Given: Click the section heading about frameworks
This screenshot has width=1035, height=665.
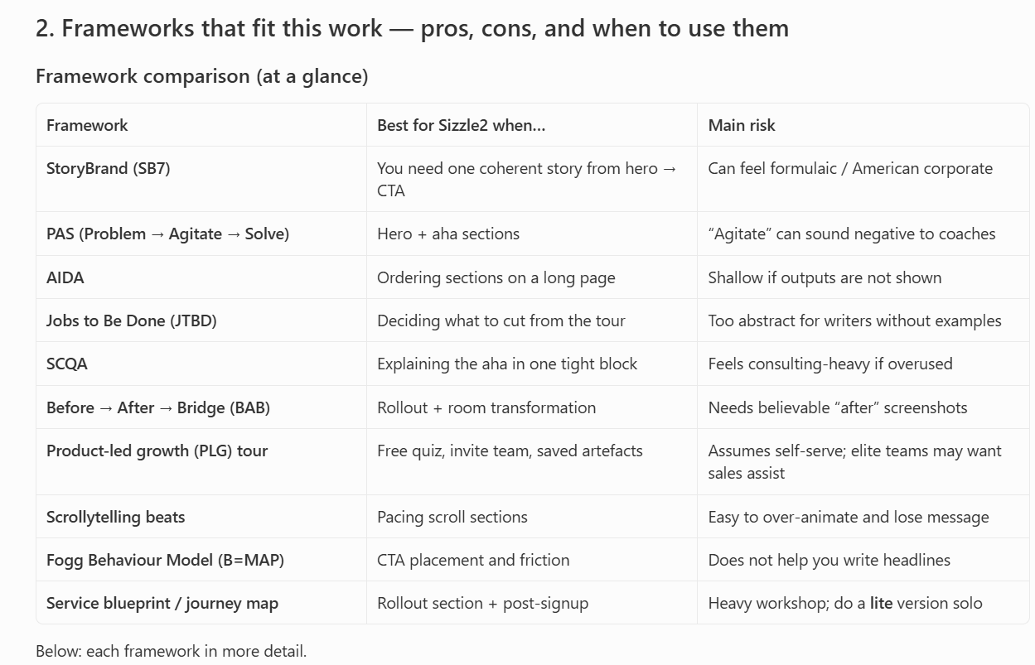Looking at the screenshot, I should click(412, 28).
